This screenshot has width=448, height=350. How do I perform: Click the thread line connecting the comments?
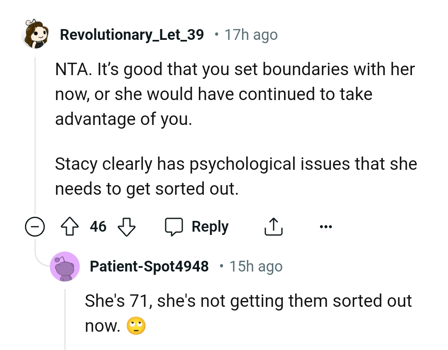pyautogui.click(x=35, y=137)
